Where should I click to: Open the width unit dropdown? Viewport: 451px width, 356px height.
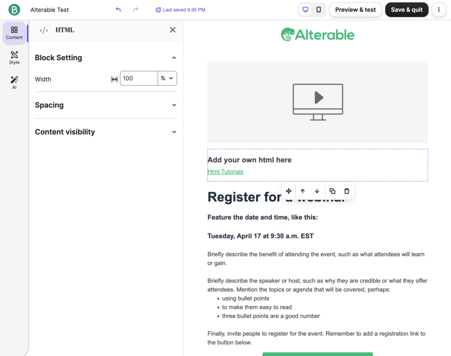(167, 78)
